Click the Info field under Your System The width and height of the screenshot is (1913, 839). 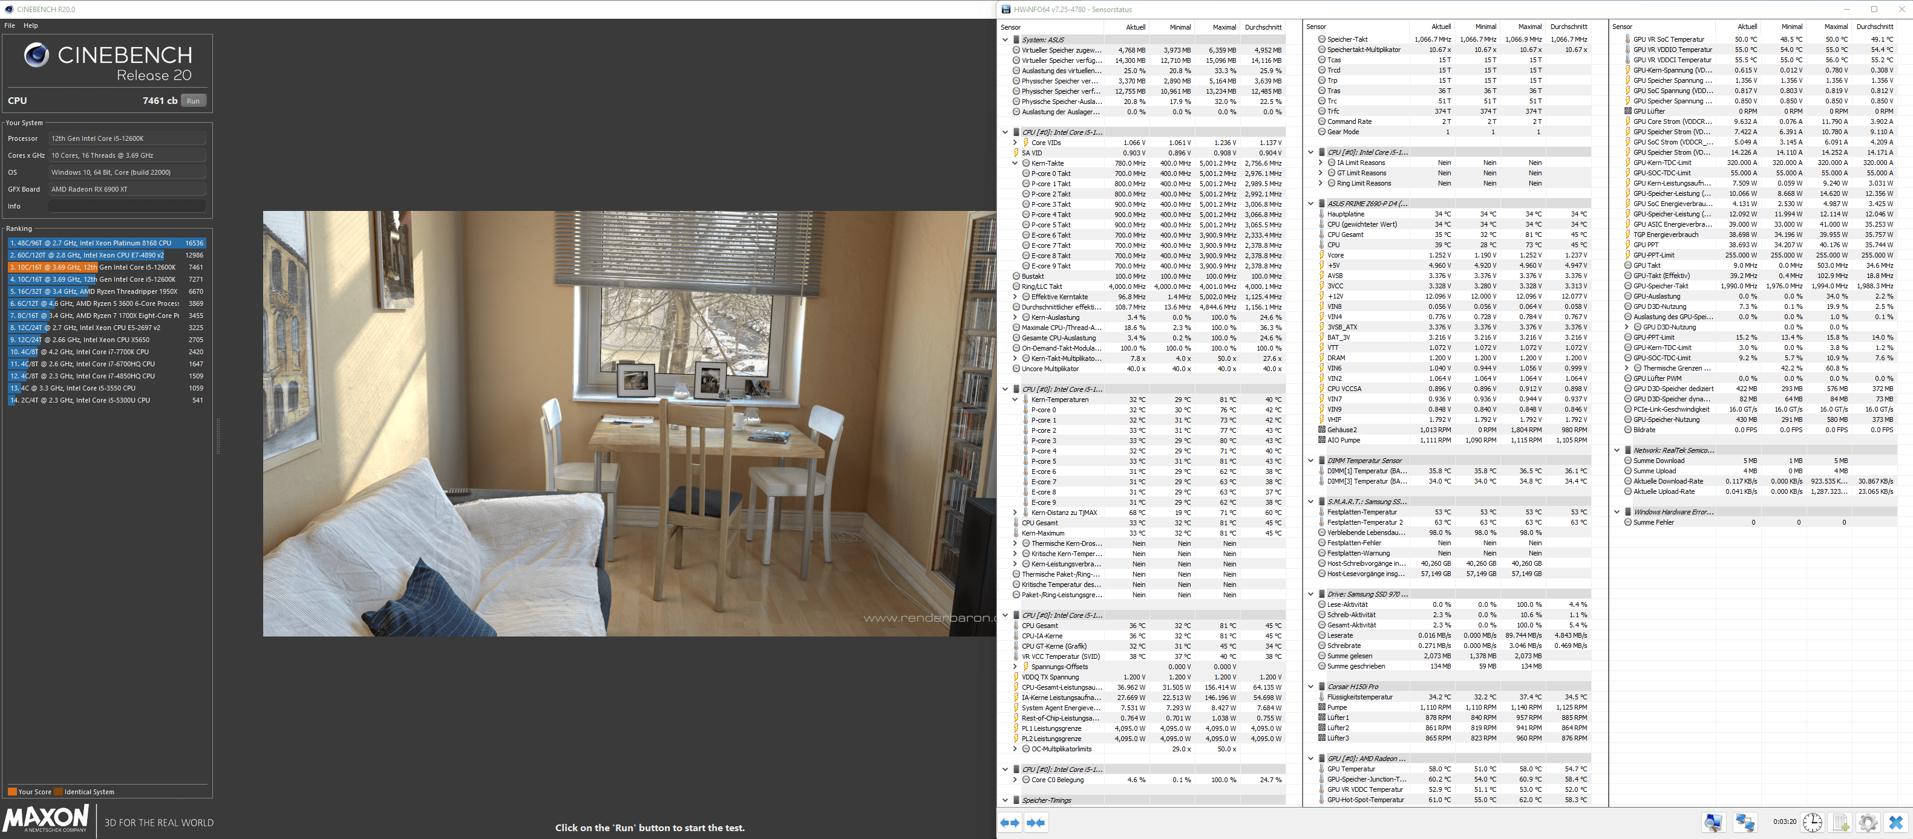[127, 206]
